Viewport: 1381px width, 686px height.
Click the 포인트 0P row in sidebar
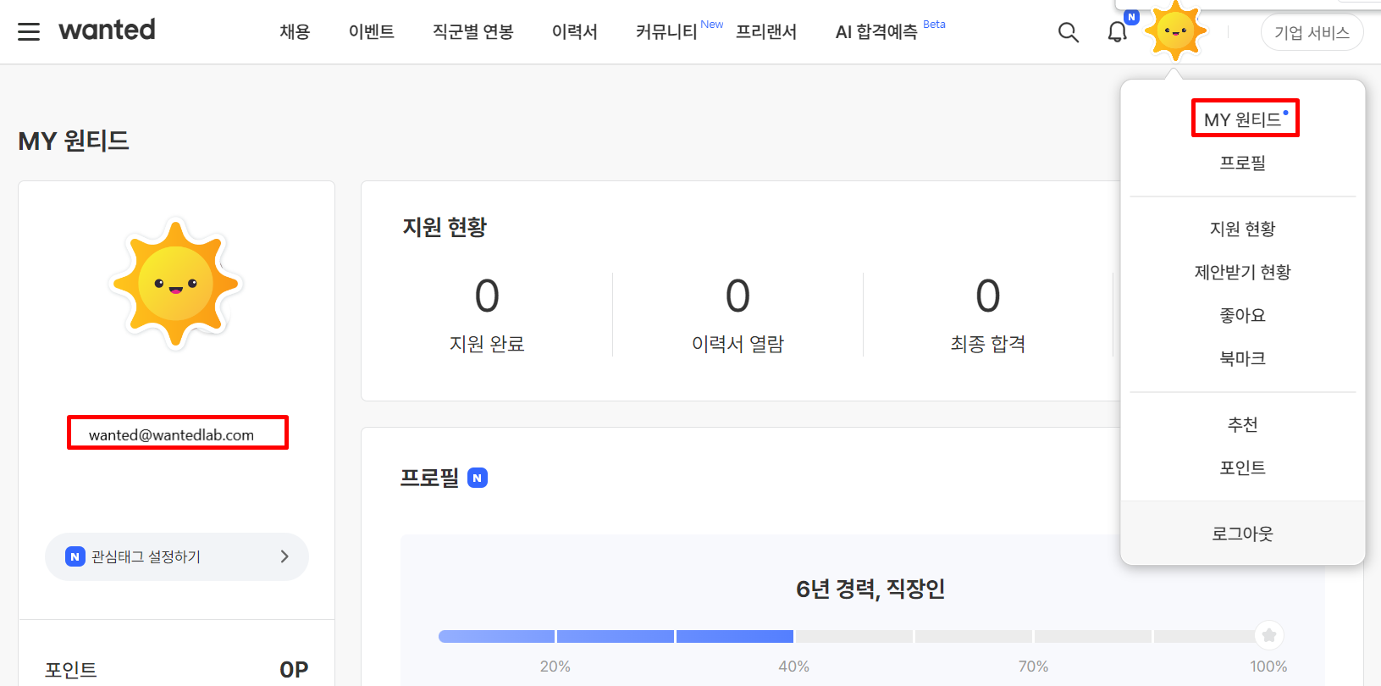pyautogui.click(x=176, y=669)
